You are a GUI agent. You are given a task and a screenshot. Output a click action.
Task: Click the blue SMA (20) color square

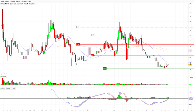point(6,4)
